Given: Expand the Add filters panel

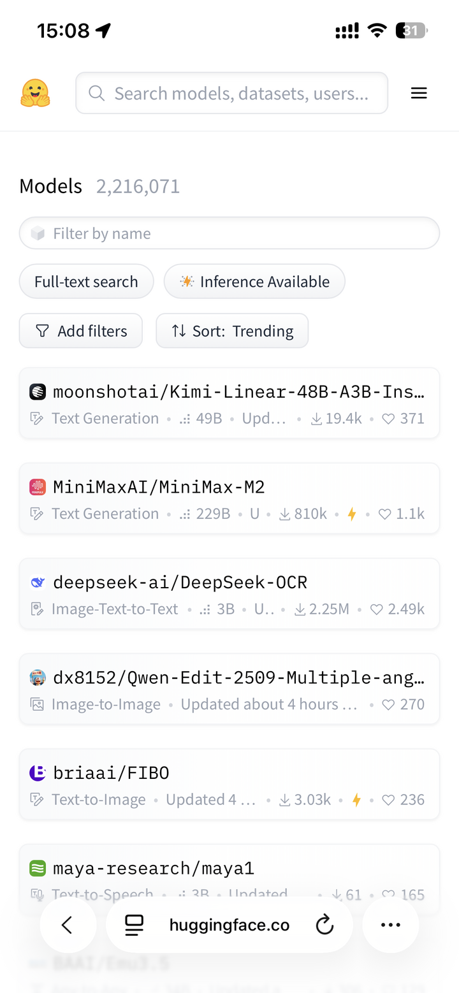Looking at the screenshot, I should pos(81,331).
